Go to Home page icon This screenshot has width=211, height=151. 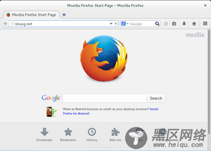tap(194, 24)
